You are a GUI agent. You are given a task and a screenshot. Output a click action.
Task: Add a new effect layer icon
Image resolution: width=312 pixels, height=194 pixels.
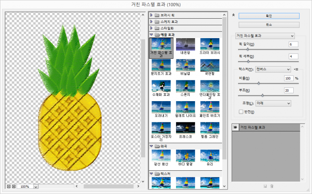(265, 186)
